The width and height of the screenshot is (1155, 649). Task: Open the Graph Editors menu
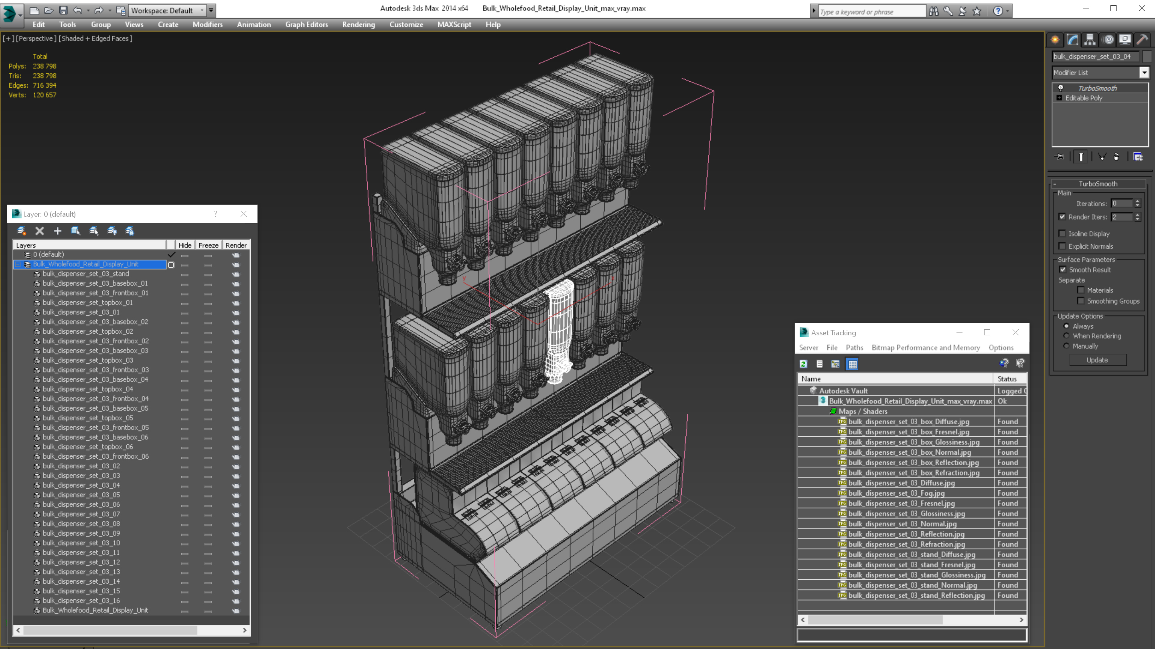coord(307,24)
